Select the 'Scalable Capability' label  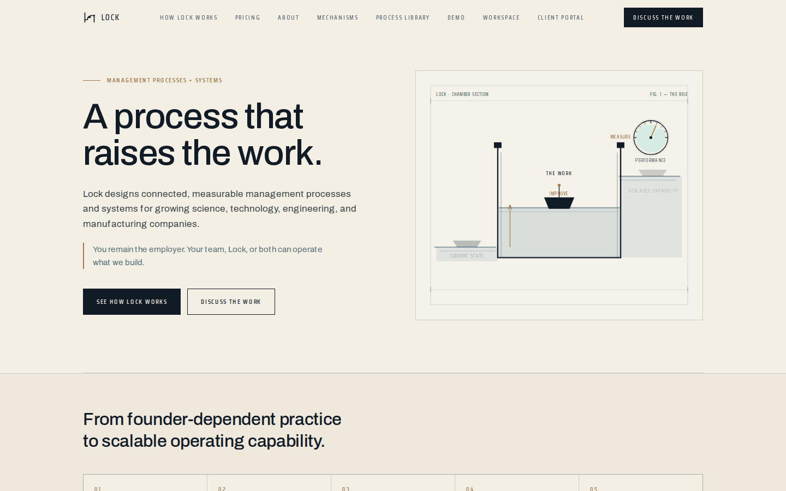point(653,191)
